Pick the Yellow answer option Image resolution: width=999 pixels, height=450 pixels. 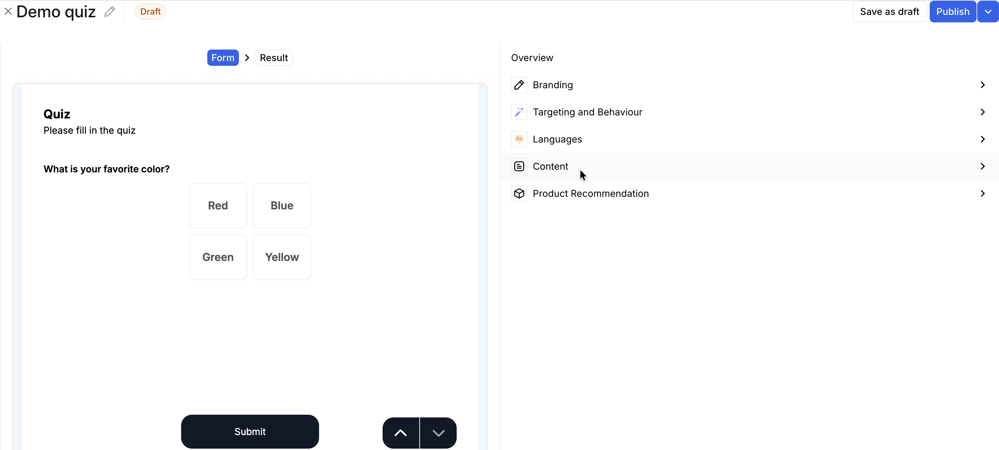[282, 257]
